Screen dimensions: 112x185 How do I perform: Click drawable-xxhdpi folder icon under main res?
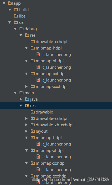point(33,118)
